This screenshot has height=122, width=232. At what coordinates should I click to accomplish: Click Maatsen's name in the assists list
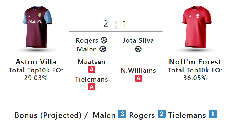[x=91, y=62]
